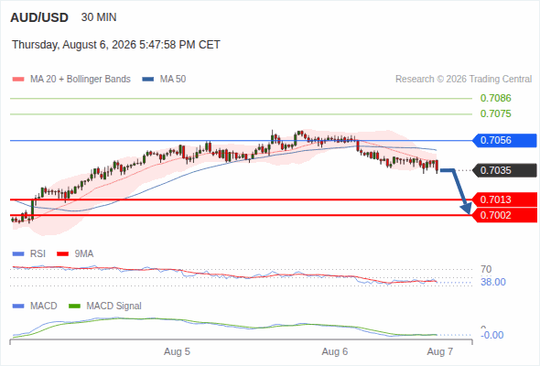540x366 pixels.
Task: Click the RSI legend color marker
Action: point(18,254)
